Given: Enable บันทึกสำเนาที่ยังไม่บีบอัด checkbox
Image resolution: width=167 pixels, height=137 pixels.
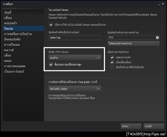Looking at the screenshot, I should (x=112, y=67).
